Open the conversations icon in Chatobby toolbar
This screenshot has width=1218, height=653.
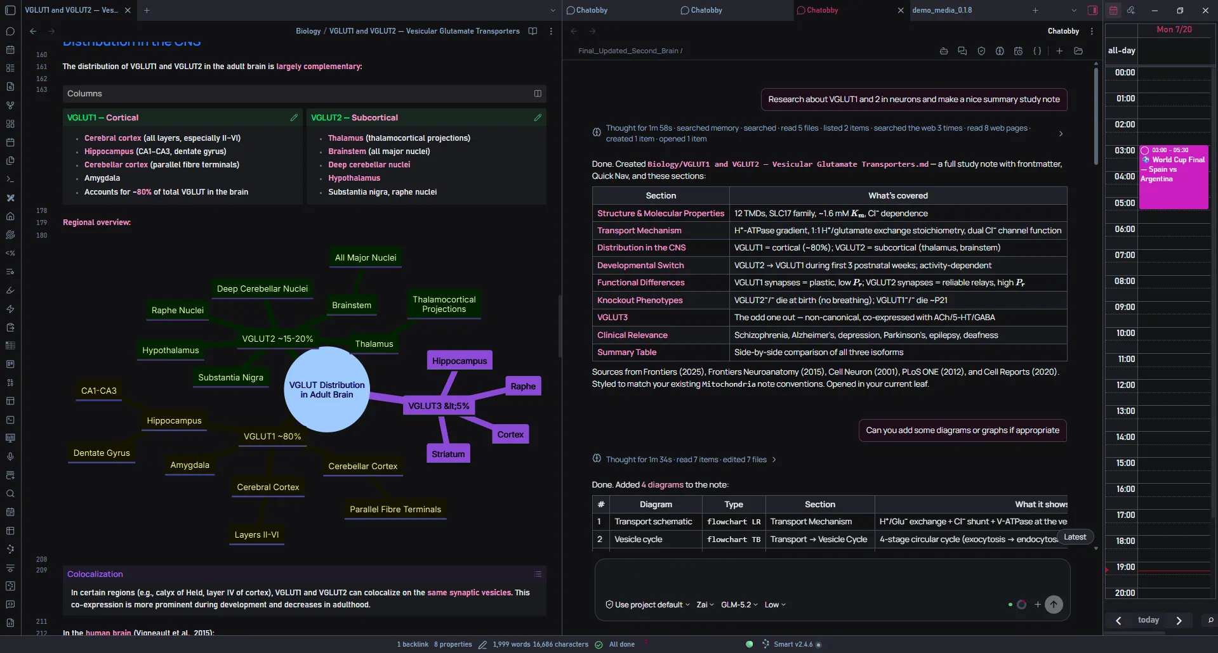(x=962, y=51)
